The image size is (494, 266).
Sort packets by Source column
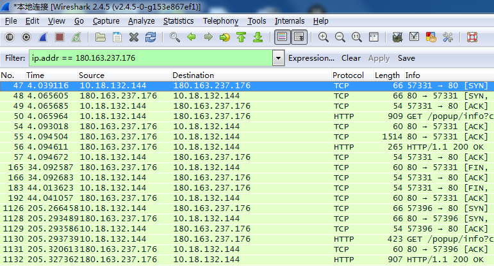coord(124,75)
